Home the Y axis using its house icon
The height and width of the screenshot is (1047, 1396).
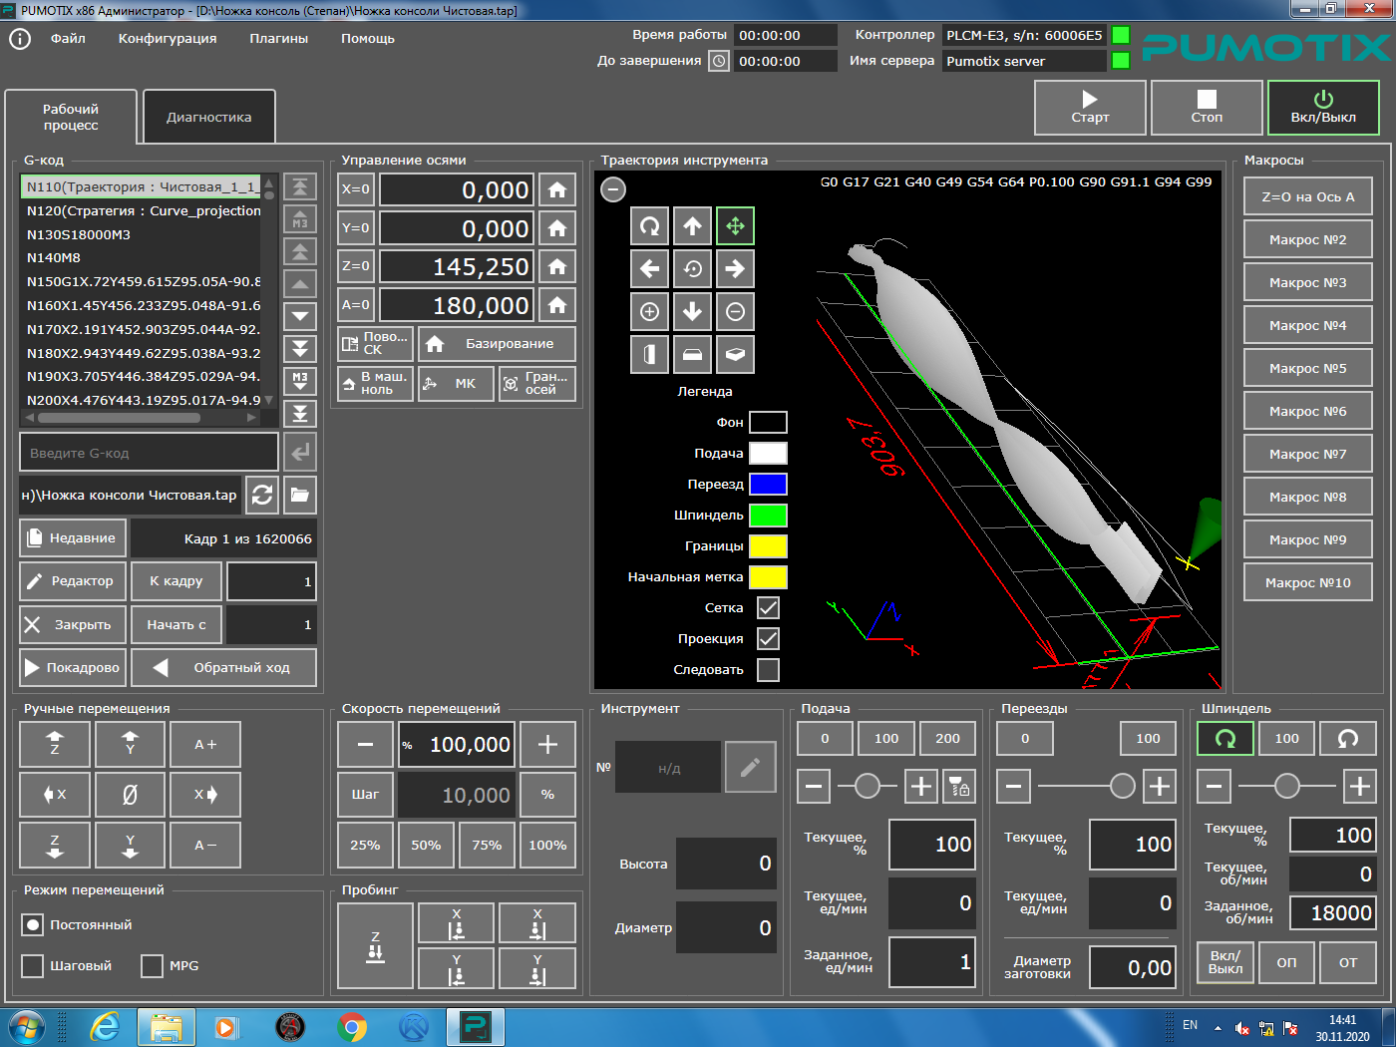point(557,228)
